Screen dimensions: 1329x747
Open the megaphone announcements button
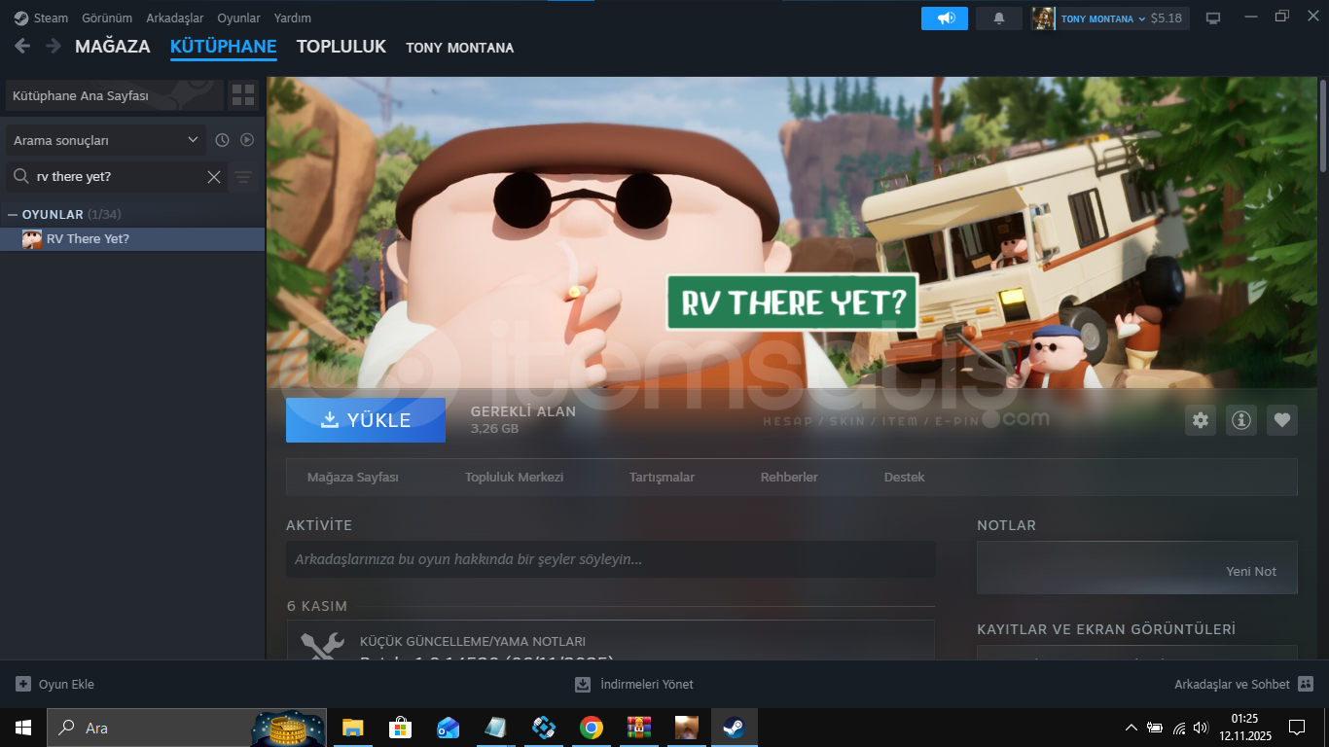tap(945, 18)
